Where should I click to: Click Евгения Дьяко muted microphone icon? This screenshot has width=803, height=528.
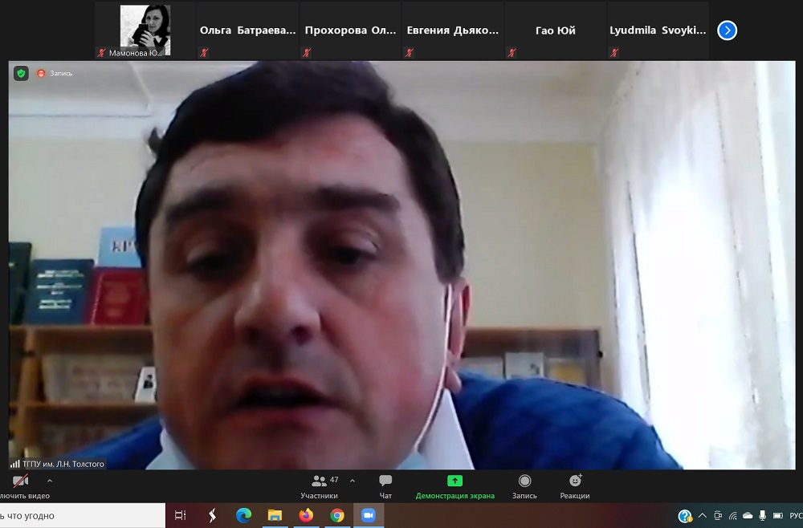click(x=409, y=53)
